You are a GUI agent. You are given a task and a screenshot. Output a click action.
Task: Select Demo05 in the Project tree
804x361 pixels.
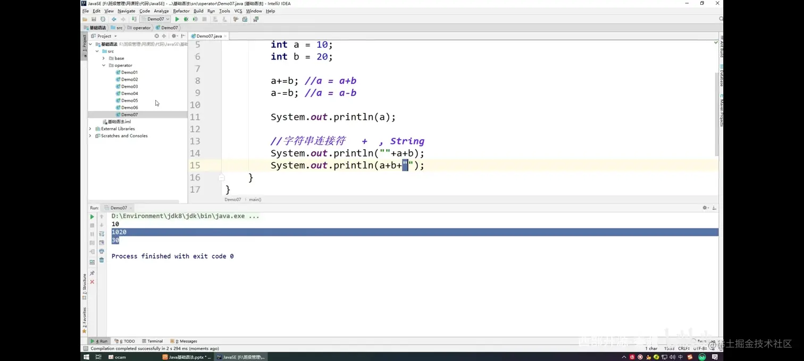(129, 100)
